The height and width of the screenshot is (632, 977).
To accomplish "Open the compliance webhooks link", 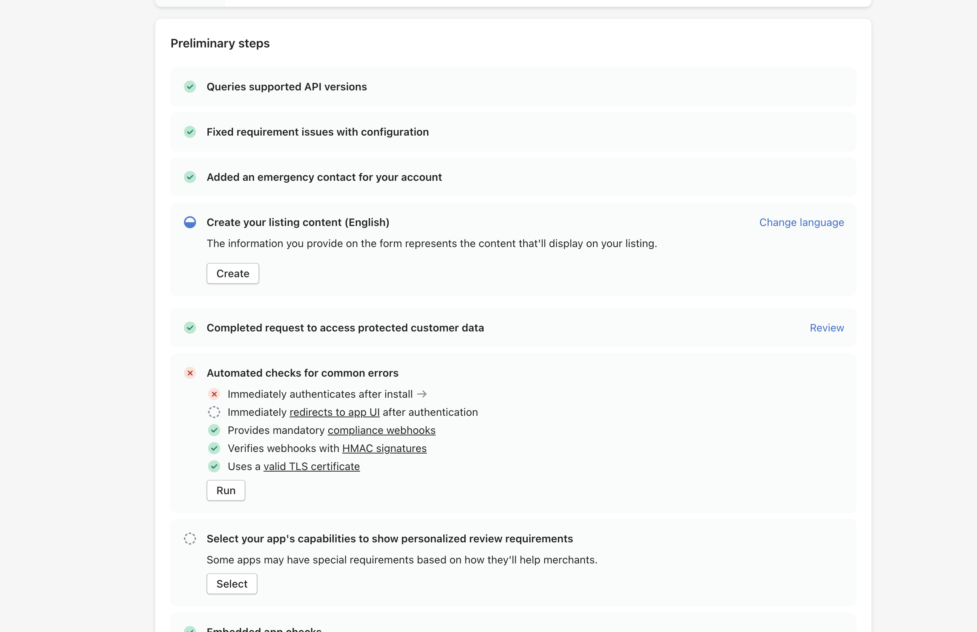I will (381, 430).
